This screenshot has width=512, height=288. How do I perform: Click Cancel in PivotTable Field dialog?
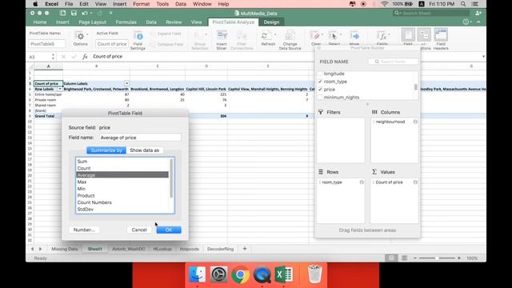(x=139, y=230)
